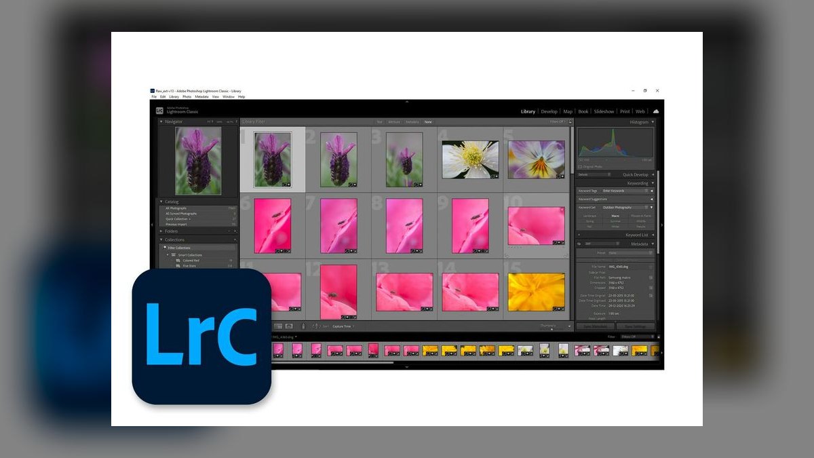Collapse the Navigator panel
This screenshot has height=458, width=814.
click(161, 121)
